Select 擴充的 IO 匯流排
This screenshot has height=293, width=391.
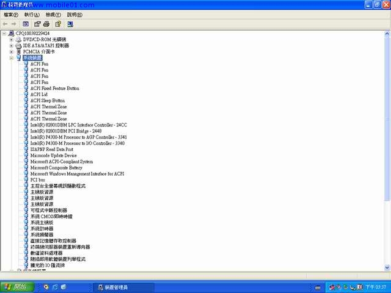[48, 266]
